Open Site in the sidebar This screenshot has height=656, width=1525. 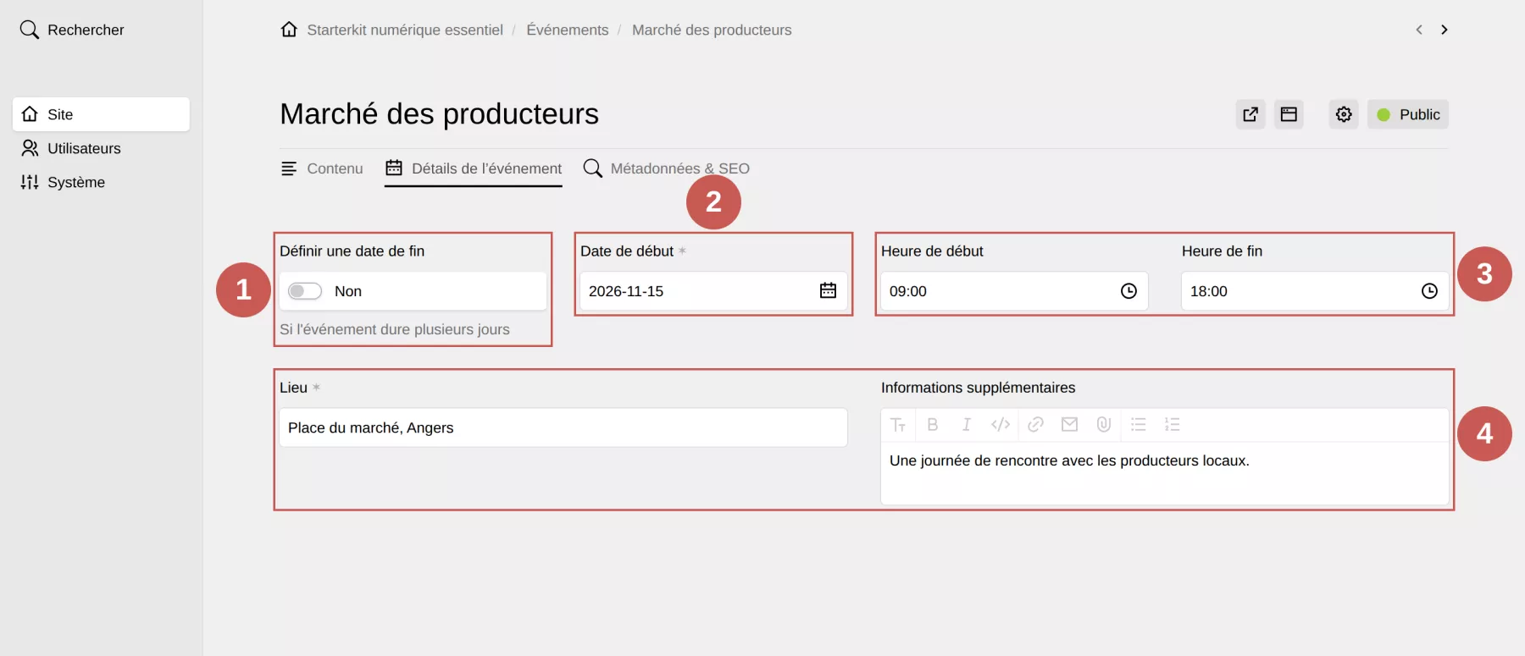(101, 114)
